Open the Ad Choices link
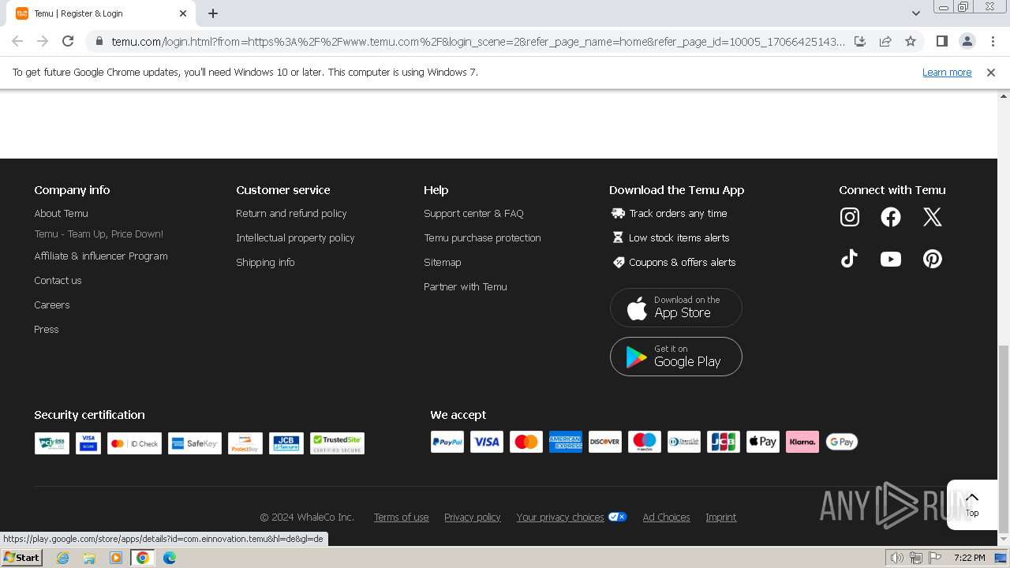Image resolution: width=1010 pixels, height=568 pixels. tap(666, 518)
